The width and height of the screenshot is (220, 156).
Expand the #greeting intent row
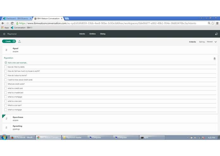point(110,128)
